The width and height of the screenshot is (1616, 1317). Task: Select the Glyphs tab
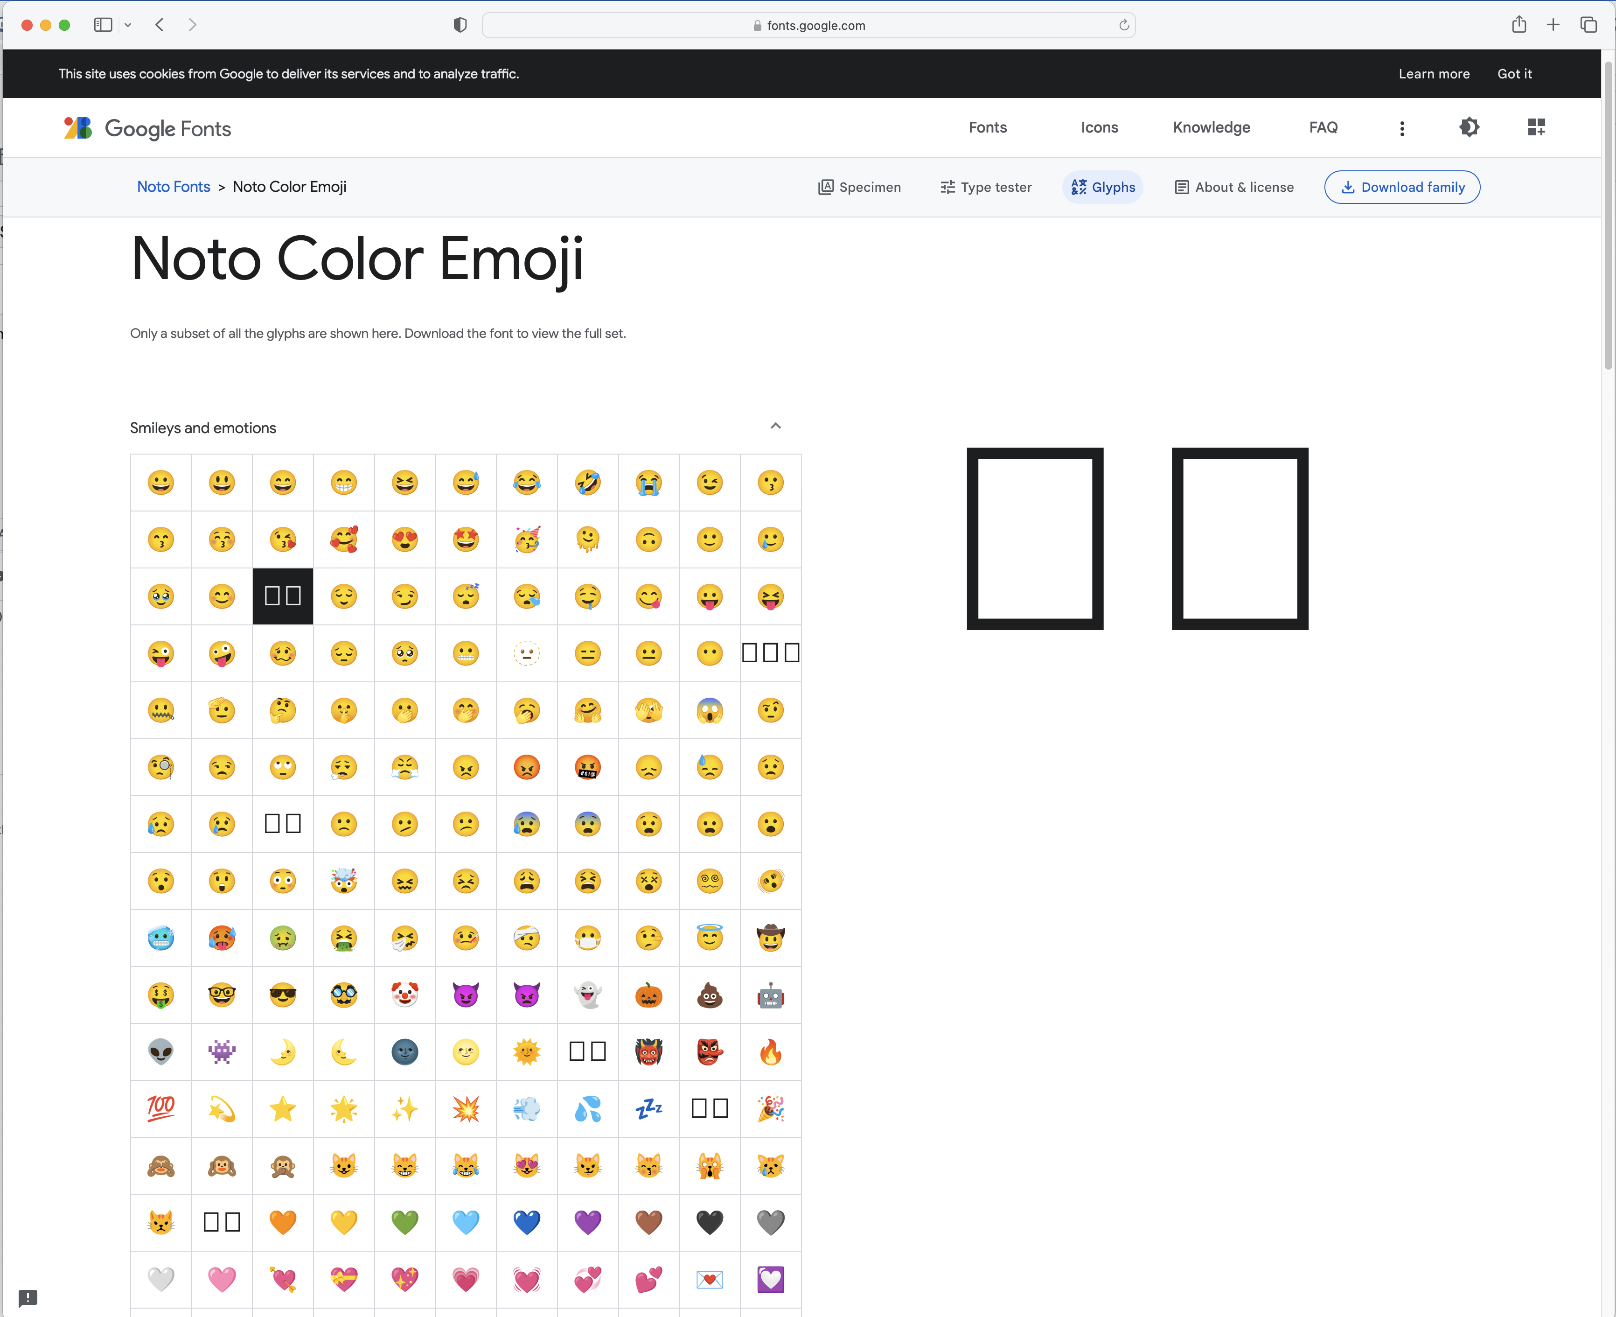[x=1103, y=187]
